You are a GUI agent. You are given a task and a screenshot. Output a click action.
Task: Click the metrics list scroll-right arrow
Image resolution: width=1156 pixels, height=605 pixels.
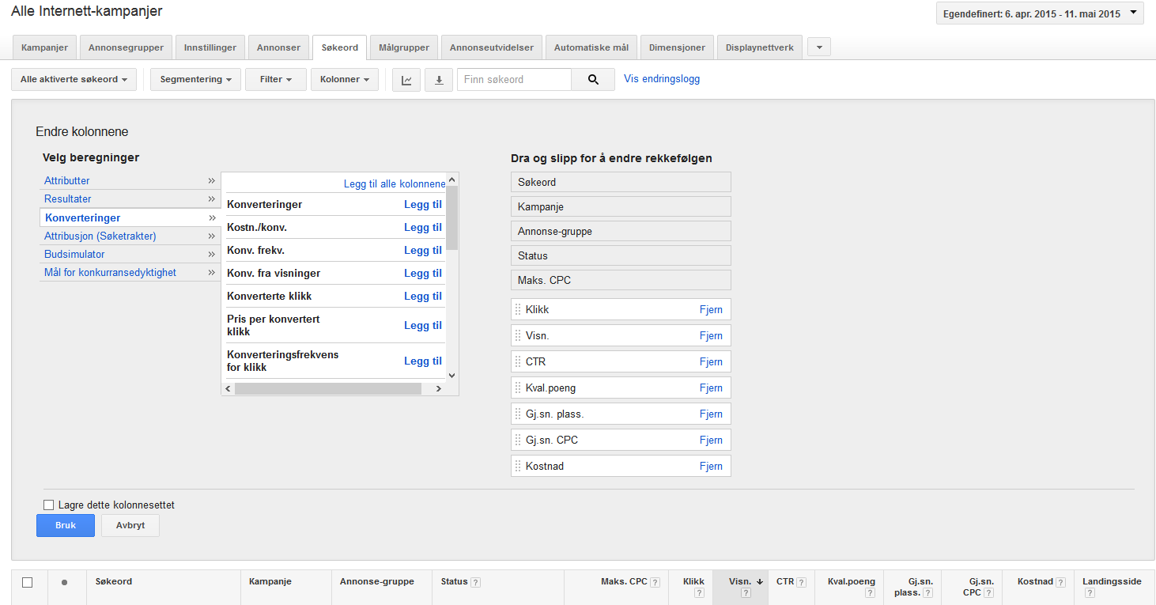pos(439,389)
